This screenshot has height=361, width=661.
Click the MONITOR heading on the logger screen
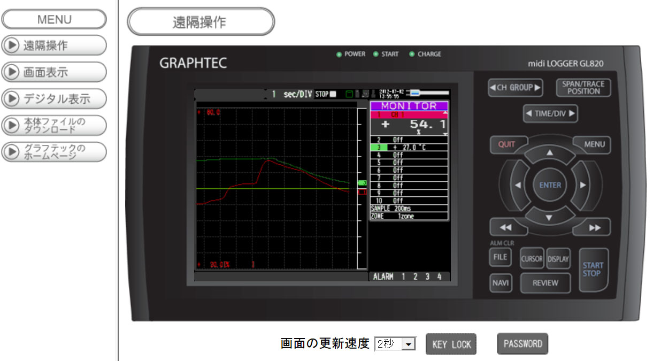coord(409,106)
